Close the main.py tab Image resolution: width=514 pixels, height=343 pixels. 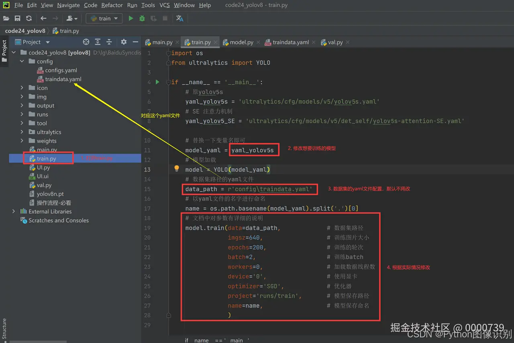[177, 42]
